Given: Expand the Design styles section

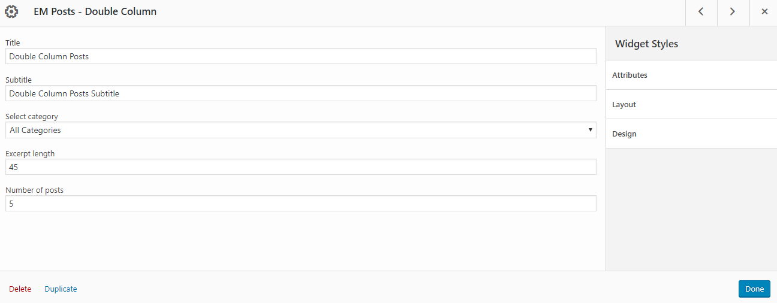Looking at the screenshot, I should 691,134.
